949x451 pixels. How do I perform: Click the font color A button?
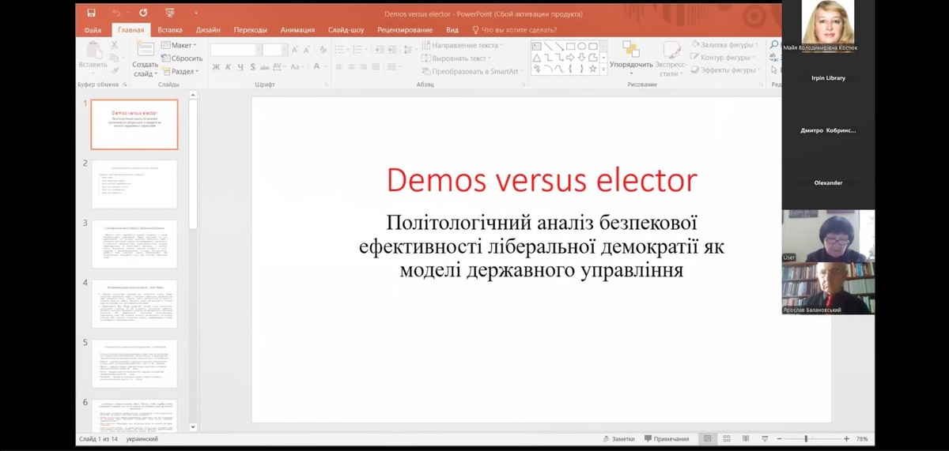pos(316,66)
